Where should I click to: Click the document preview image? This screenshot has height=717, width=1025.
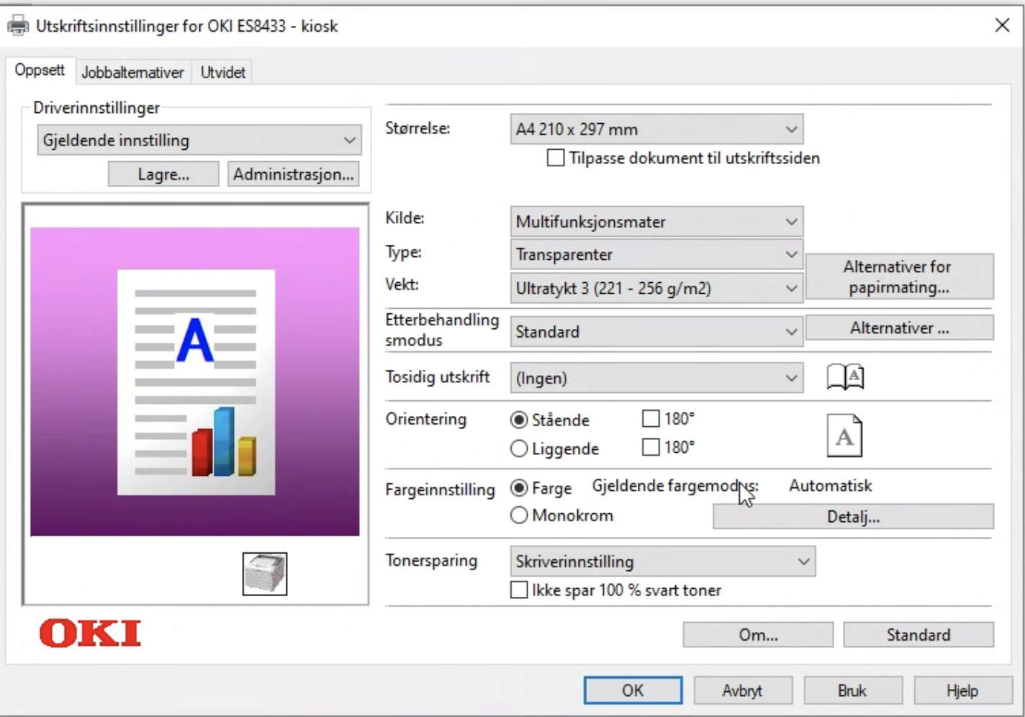(x=195, y=382)
